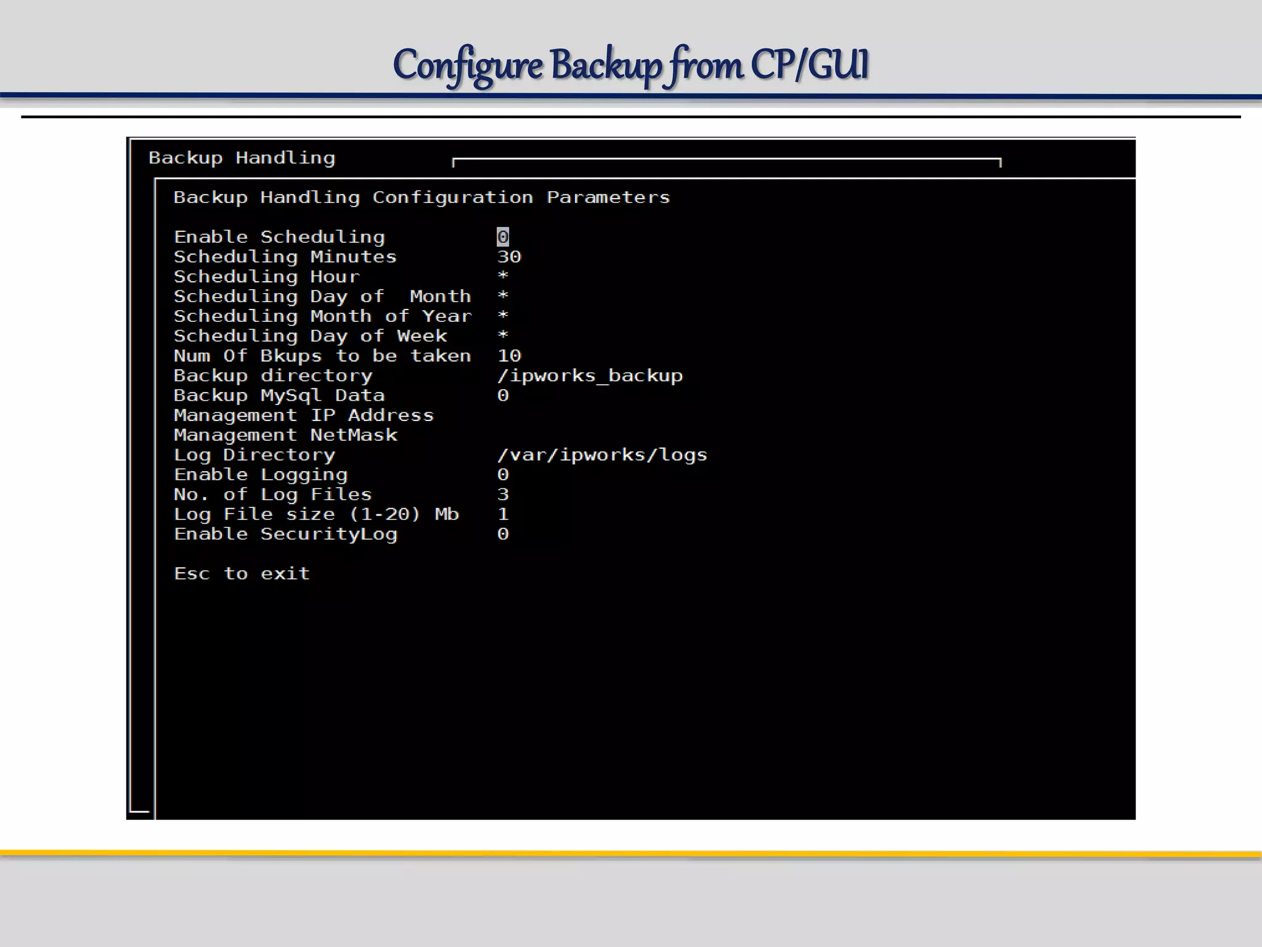Image resolution: width=1262 pixels, height=947 pixels.
Task: Select the Scheduling Month of Year value
Action: (x=503, y=315)
